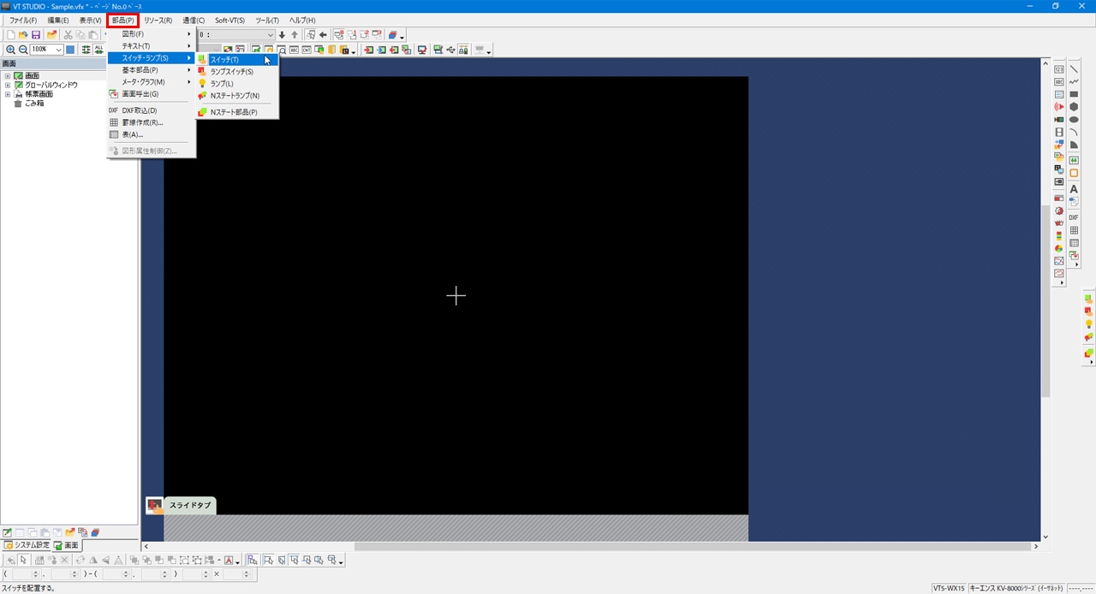Click the light bulb lamp icon at right edge
The width and height of the screenshot is (1096, 594).
[1088, 324]
